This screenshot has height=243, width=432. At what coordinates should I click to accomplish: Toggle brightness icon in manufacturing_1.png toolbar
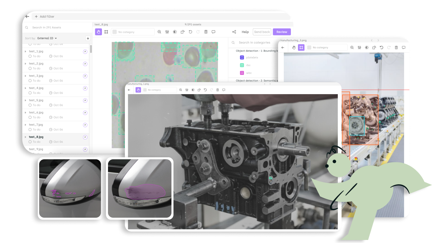[x=193, y=90]
